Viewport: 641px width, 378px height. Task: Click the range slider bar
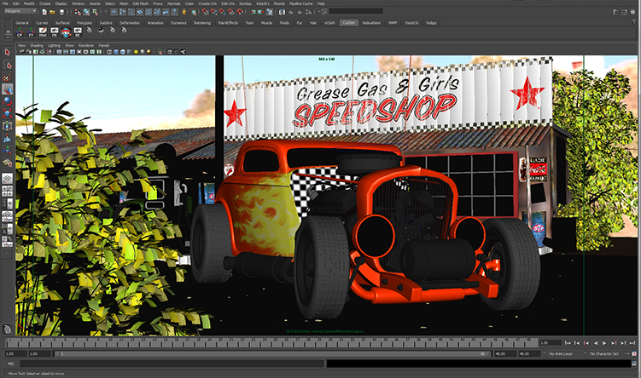272,354
